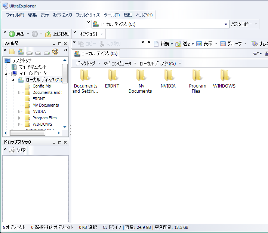This screenshot has width=268, height=233.
Task: Expand the Documents and tree node
Action: click(19, 92)
